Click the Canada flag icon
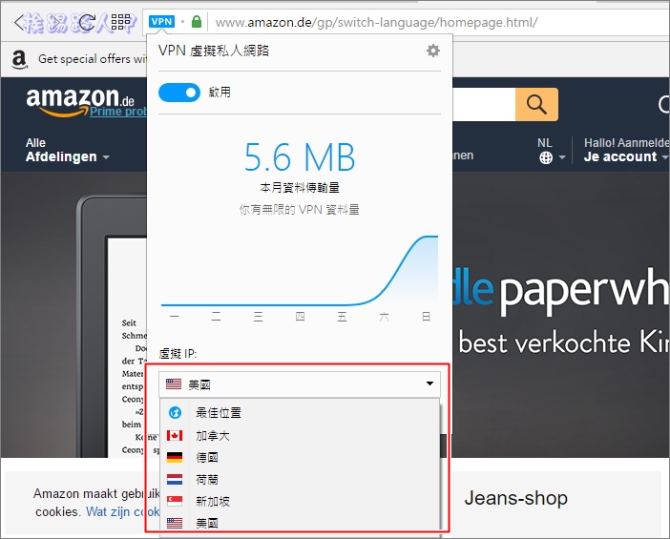 click(175, 435)
